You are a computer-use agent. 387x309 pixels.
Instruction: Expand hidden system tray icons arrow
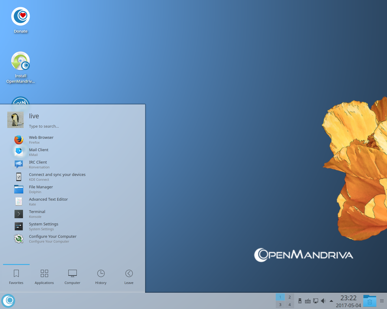[331, 301]
